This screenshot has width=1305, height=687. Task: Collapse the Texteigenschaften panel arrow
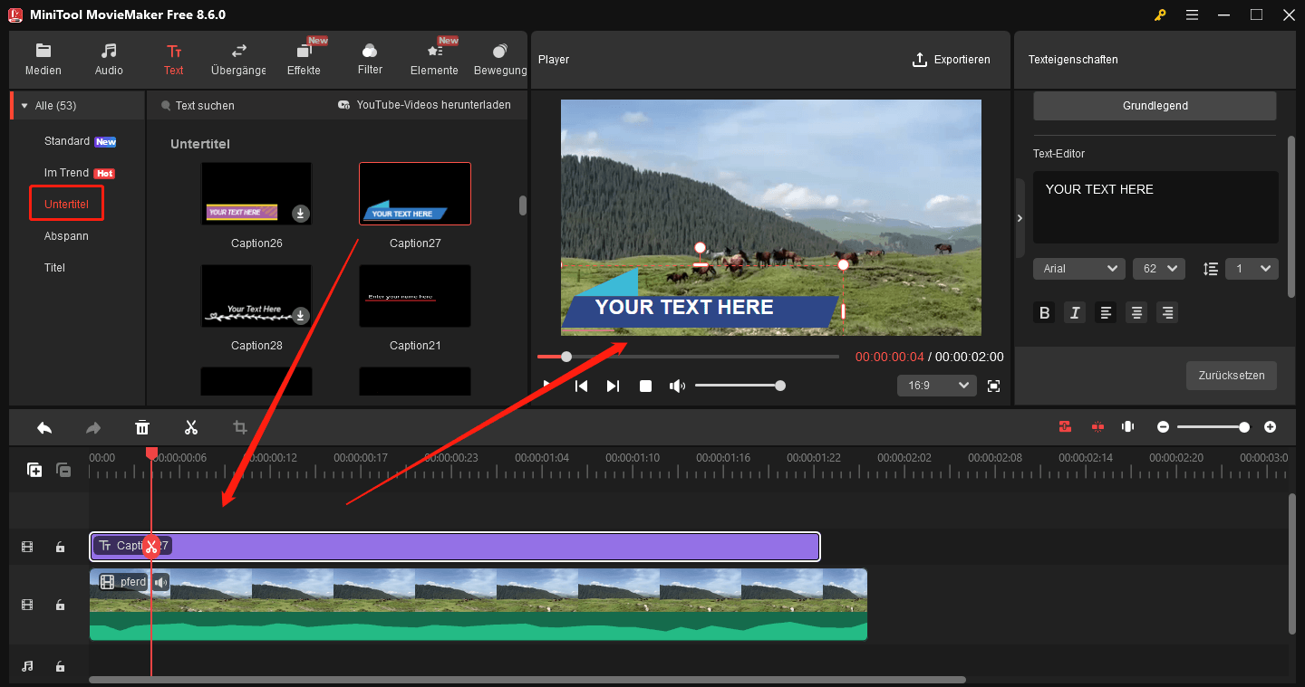point(1020,218)
